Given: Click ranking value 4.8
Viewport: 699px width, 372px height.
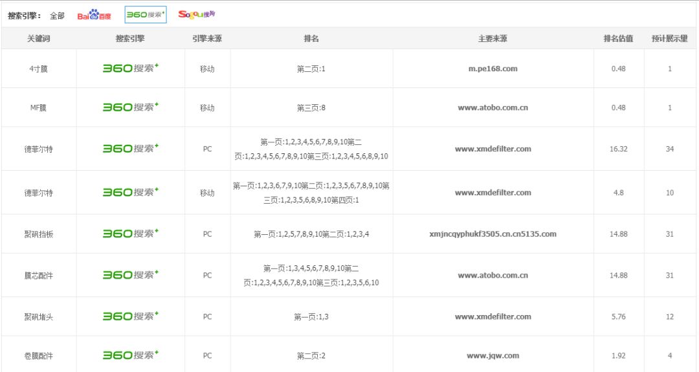Looking at the screenshot, I should [618, 192].
